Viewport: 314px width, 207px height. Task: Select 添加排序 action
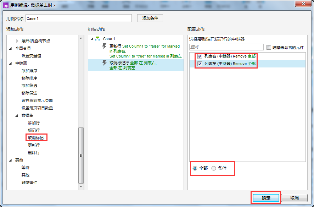tap(29, 71)
